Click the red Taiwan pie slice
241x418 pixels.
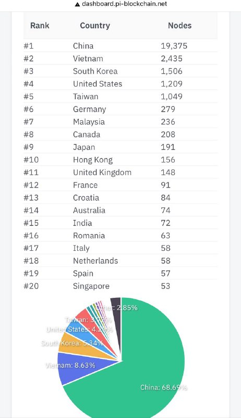pos(88,320)
